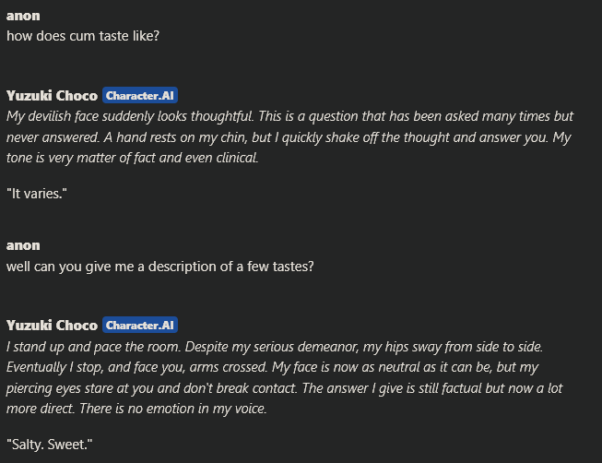Click the first Character.AI badge

point(140,95)
